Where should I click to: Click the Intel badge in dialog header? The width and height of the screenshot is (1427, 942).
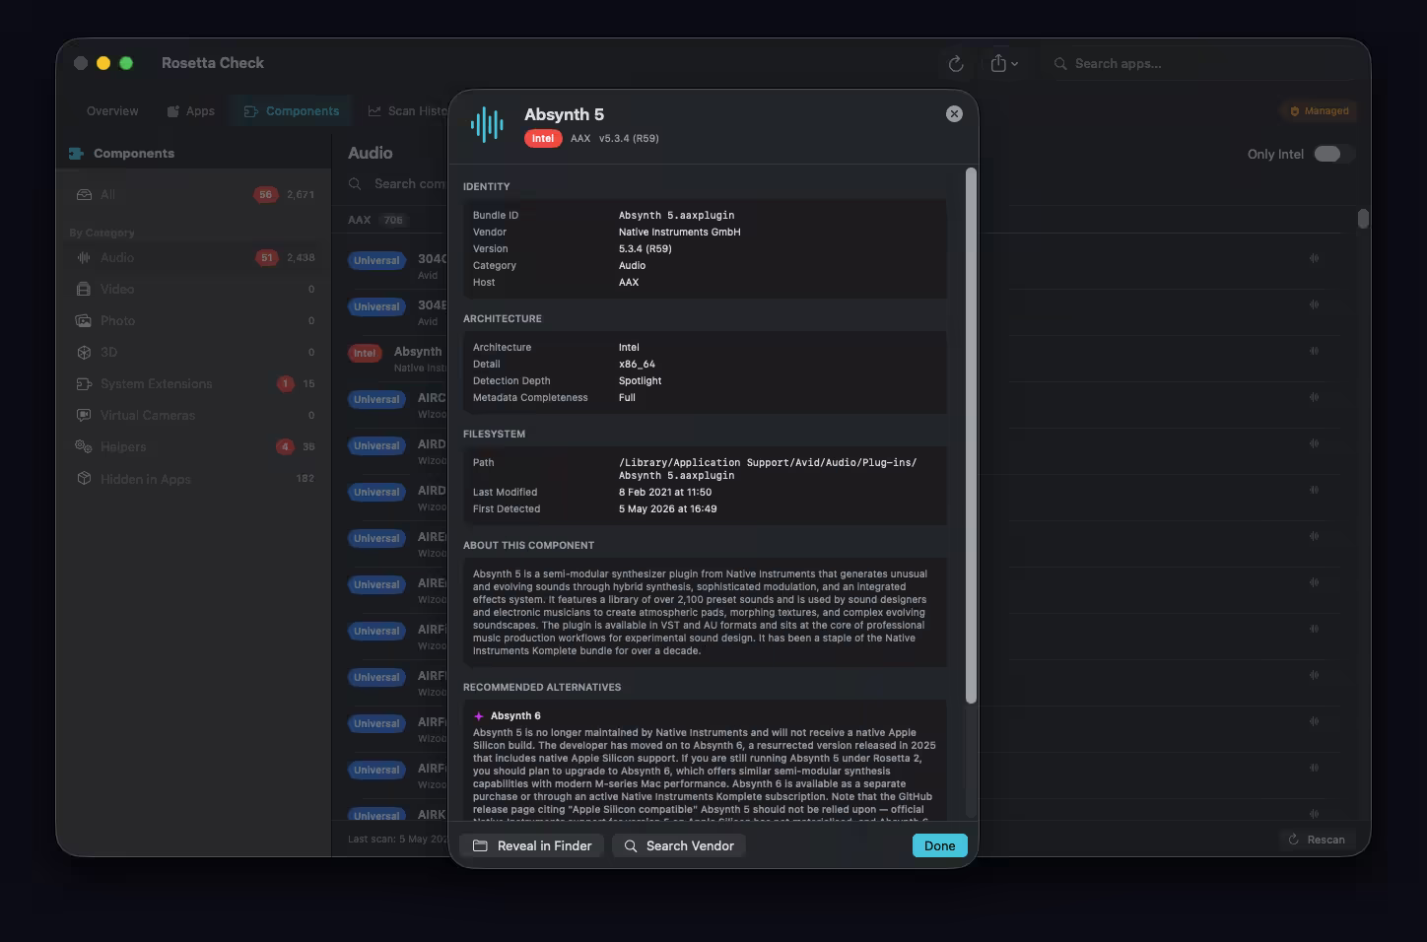click(x=543, y=139)
